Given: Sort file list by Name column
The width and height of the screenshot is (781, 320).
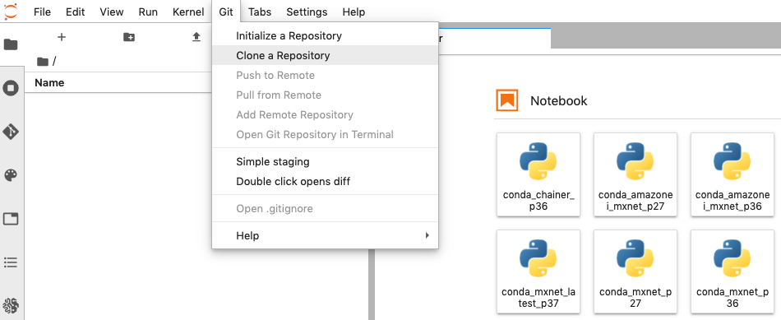Looking at the screenshot, I should (x=49, y=83).
